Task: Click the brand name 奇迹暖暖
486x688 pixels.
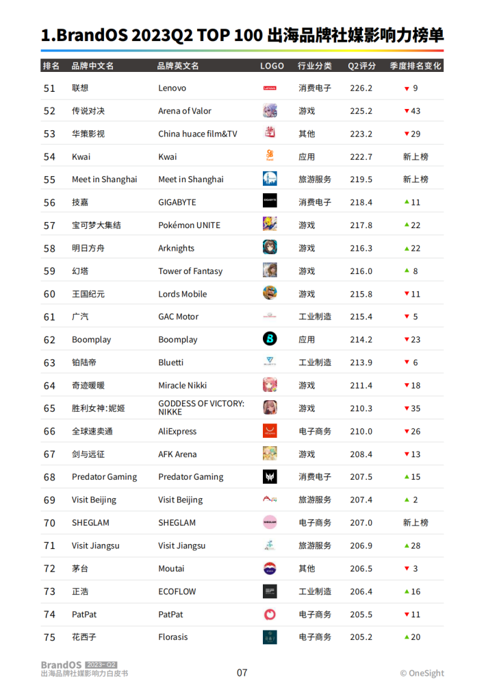Action: click(88, 385)
